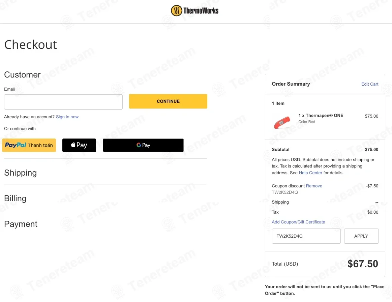The width and height of the screenshot is (392, 302).
Task: Expand the Billing section heading
Action: click(15, 198)
